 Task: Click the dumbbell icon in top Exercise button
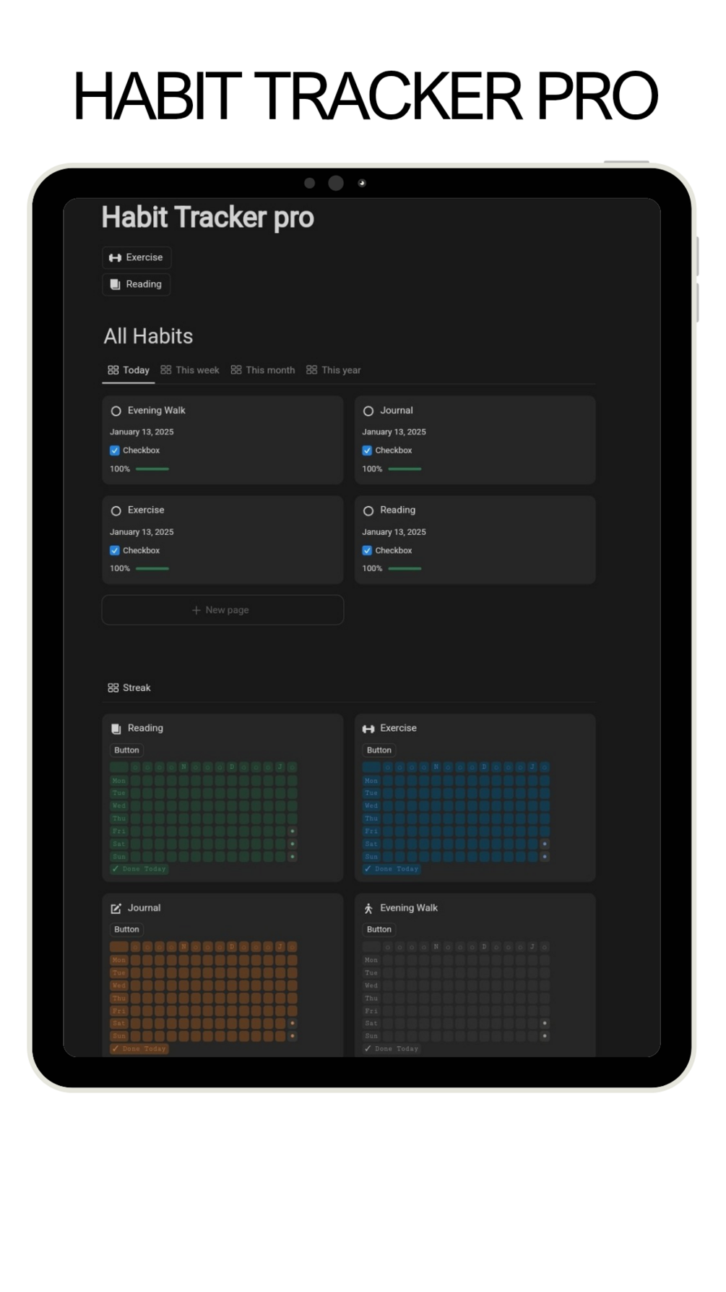click(115, 257)
